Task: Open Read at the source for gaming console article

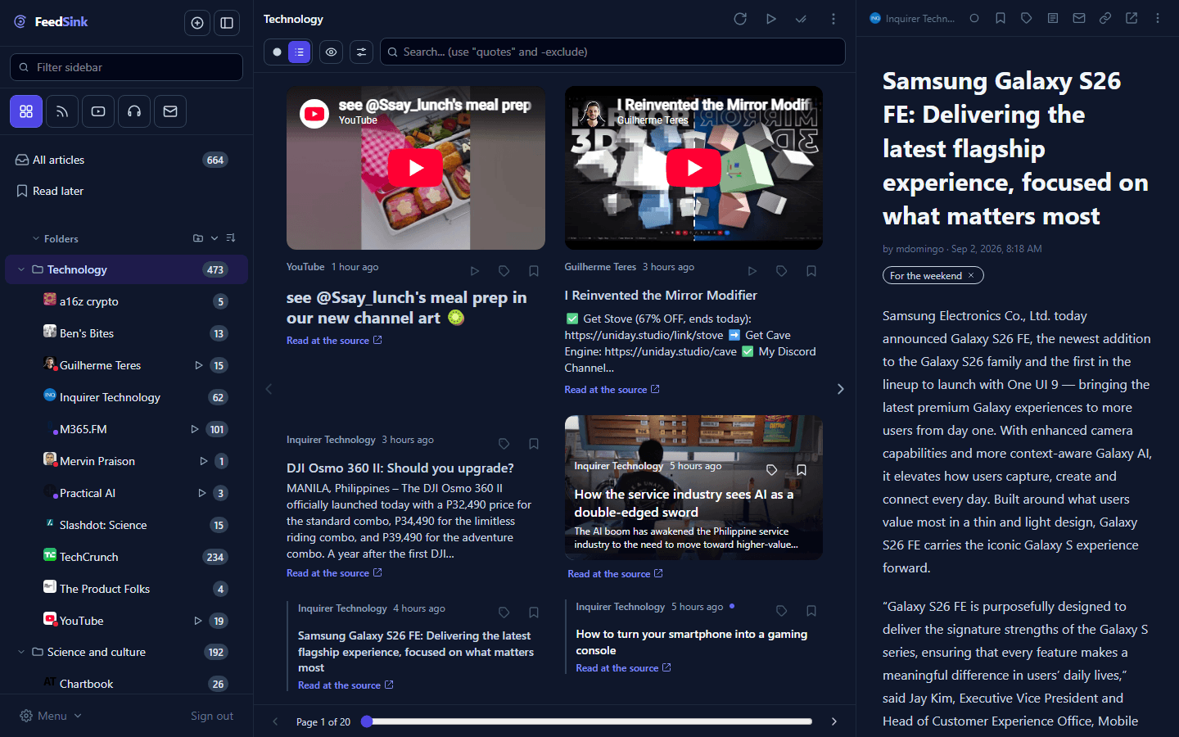Action: [x=623, y=668]
